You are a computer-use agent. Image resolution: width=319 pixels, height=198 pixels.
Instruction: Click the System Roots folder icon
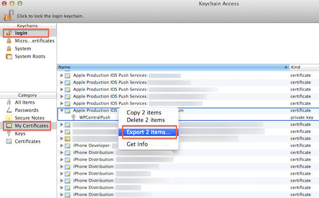[9, 56]
